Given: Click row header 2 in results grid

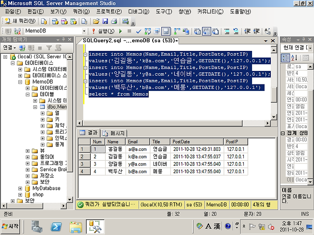Looking at the screenshot, I should [x=84, y=157].
